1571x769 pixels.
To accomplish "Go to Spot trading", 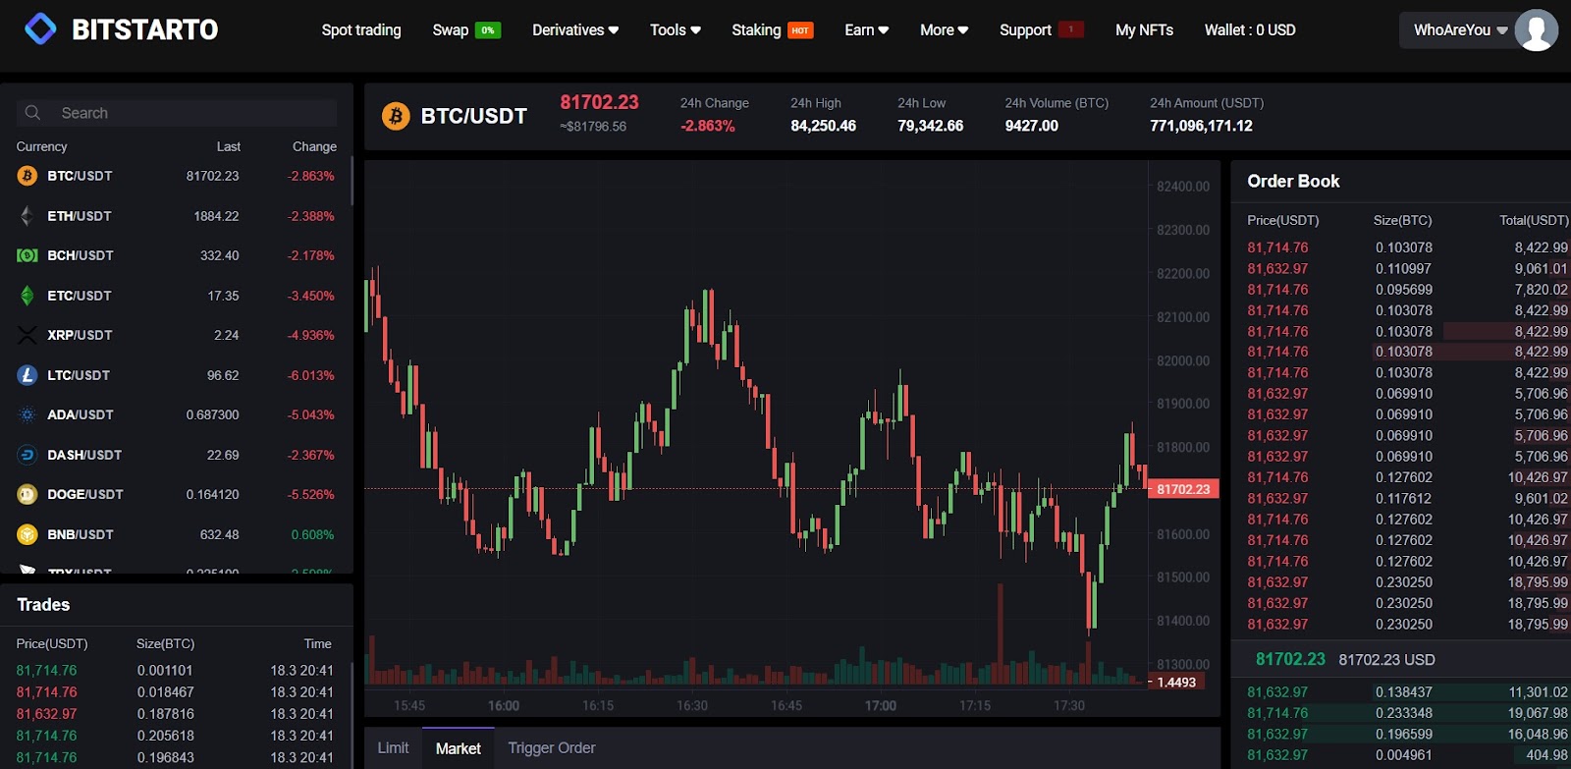I will (x=361, y=30).
